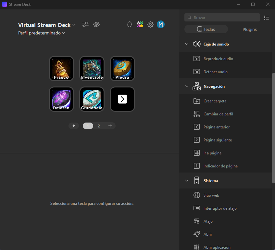Click the Caja de sonido speaker icon
Image resolution: width=275 pixels, height=250 pixels.
tap(197, 44)
